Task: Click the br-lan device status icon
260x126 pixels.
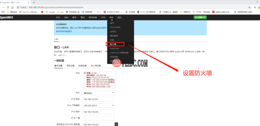Action: [85, 73]
